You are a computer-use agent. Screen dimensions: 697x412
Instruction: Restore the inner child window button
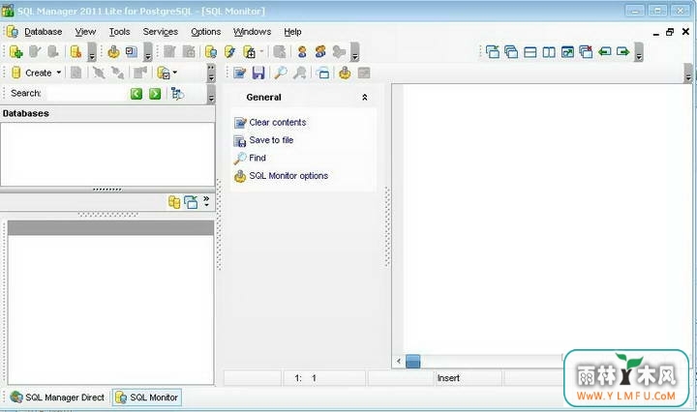click(670, 32)
